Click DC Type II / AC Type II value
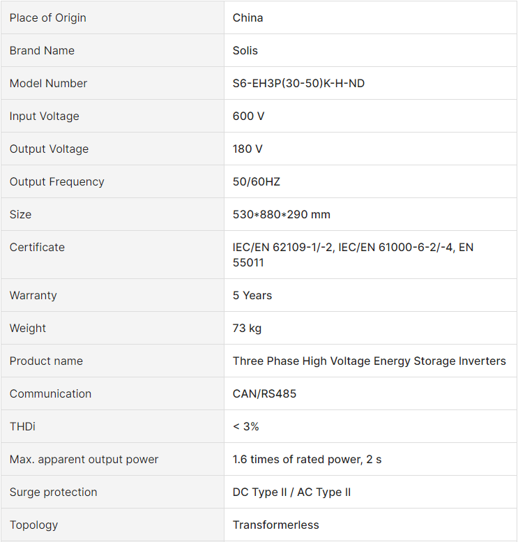The width and height of the screenshot is (518, 542). coord(291,492)
